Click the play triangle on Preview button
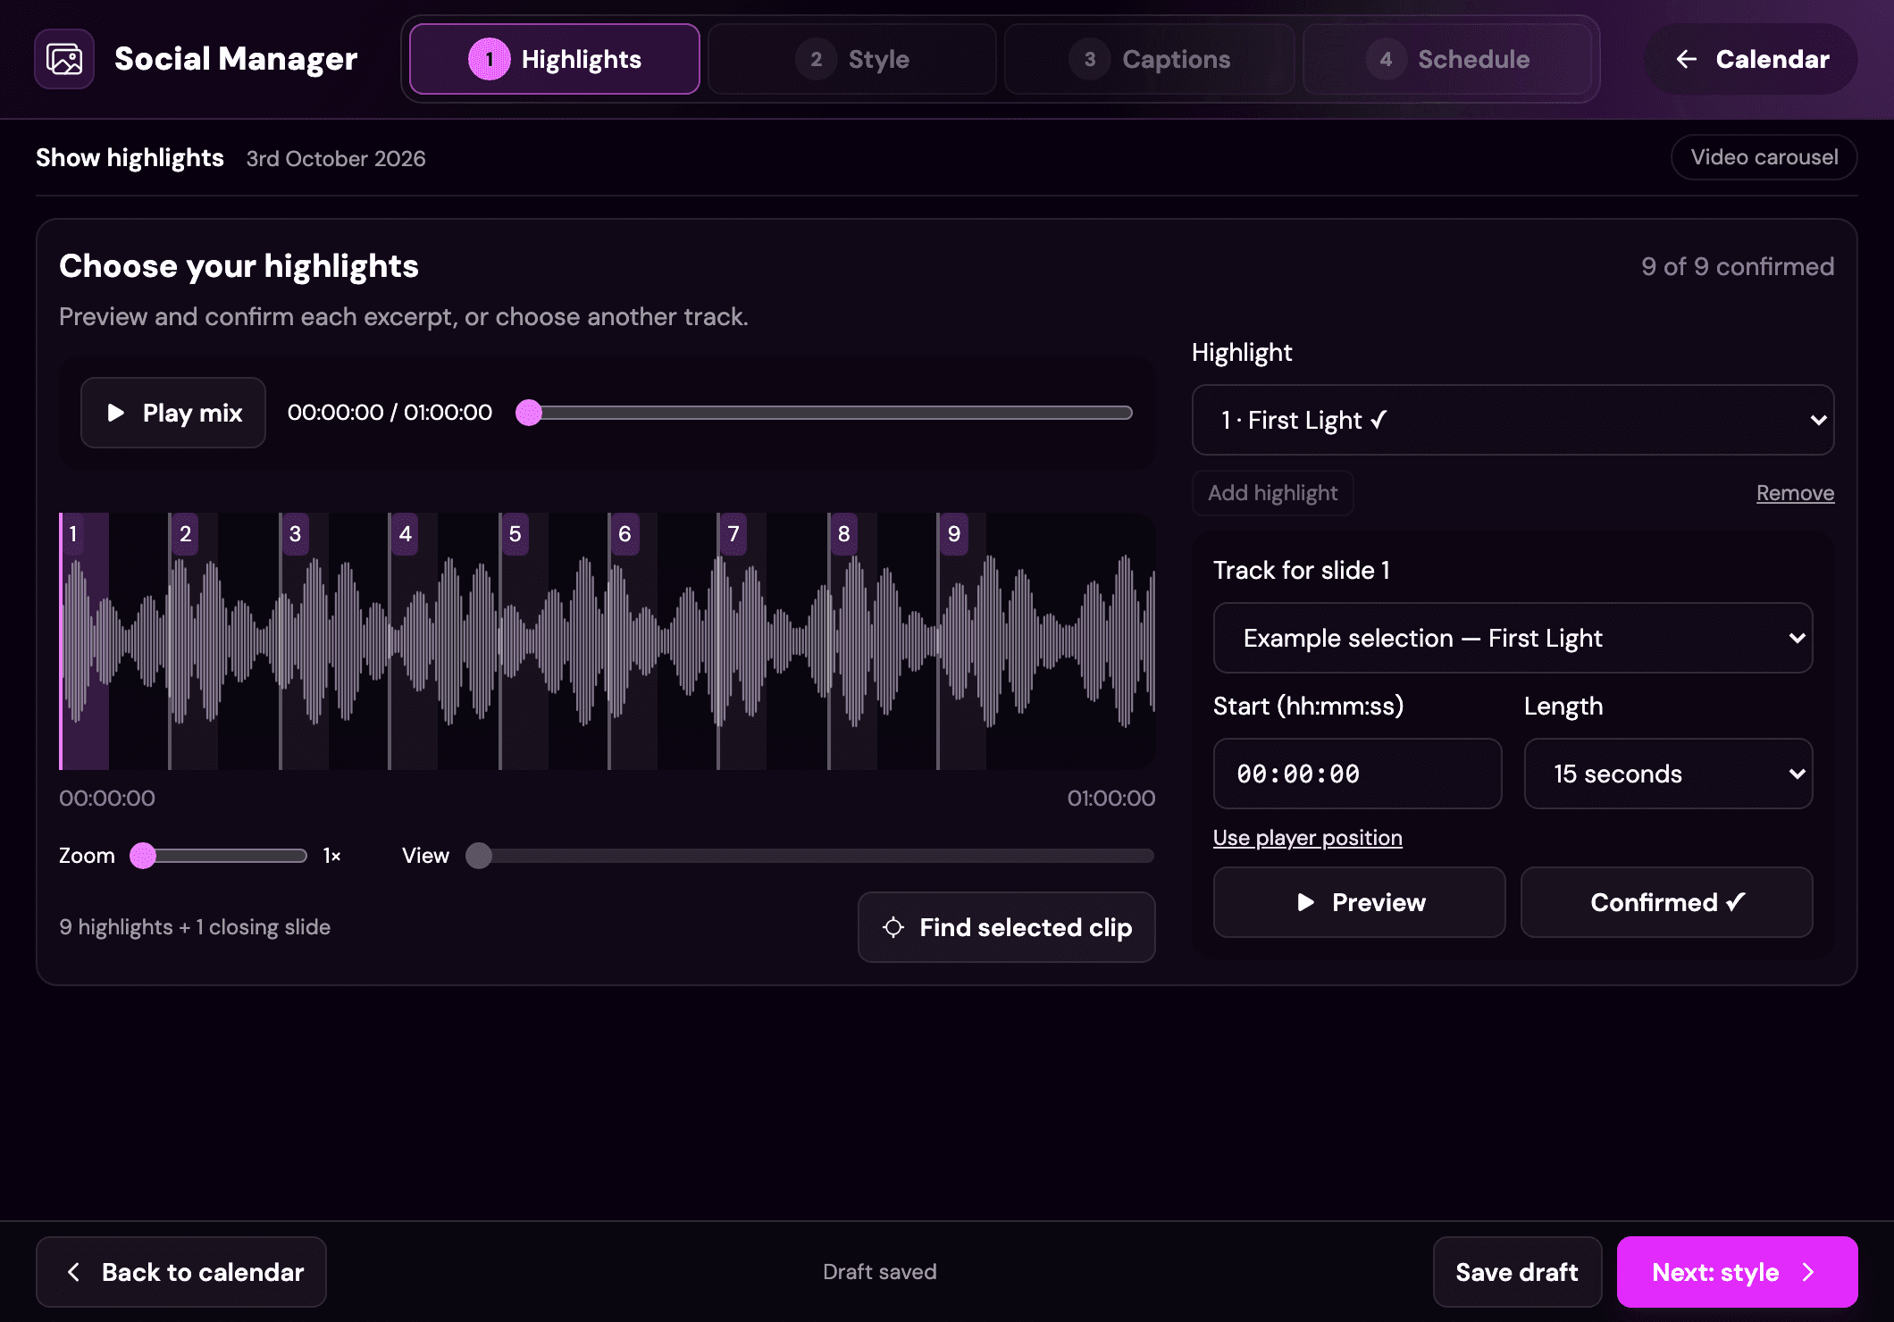The height and width of the screenshot is (1322, 1894). click(1305, 902)
